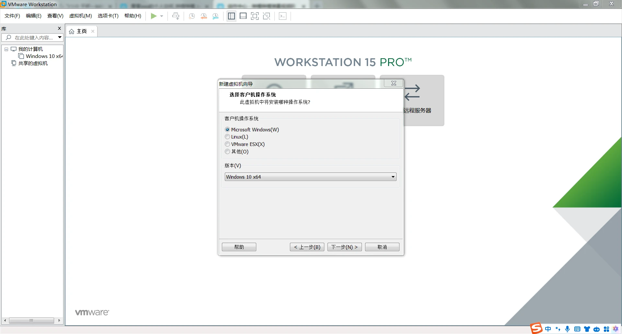Select 共享的虚拟机 in the library tree
The height and width of the screenshot is (334, 622).
[33, 63]
